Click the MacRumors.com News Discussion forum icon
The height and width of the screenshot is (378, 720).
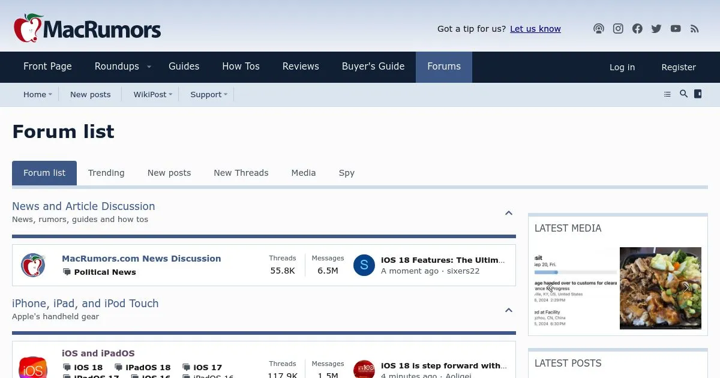pos(33,265)
